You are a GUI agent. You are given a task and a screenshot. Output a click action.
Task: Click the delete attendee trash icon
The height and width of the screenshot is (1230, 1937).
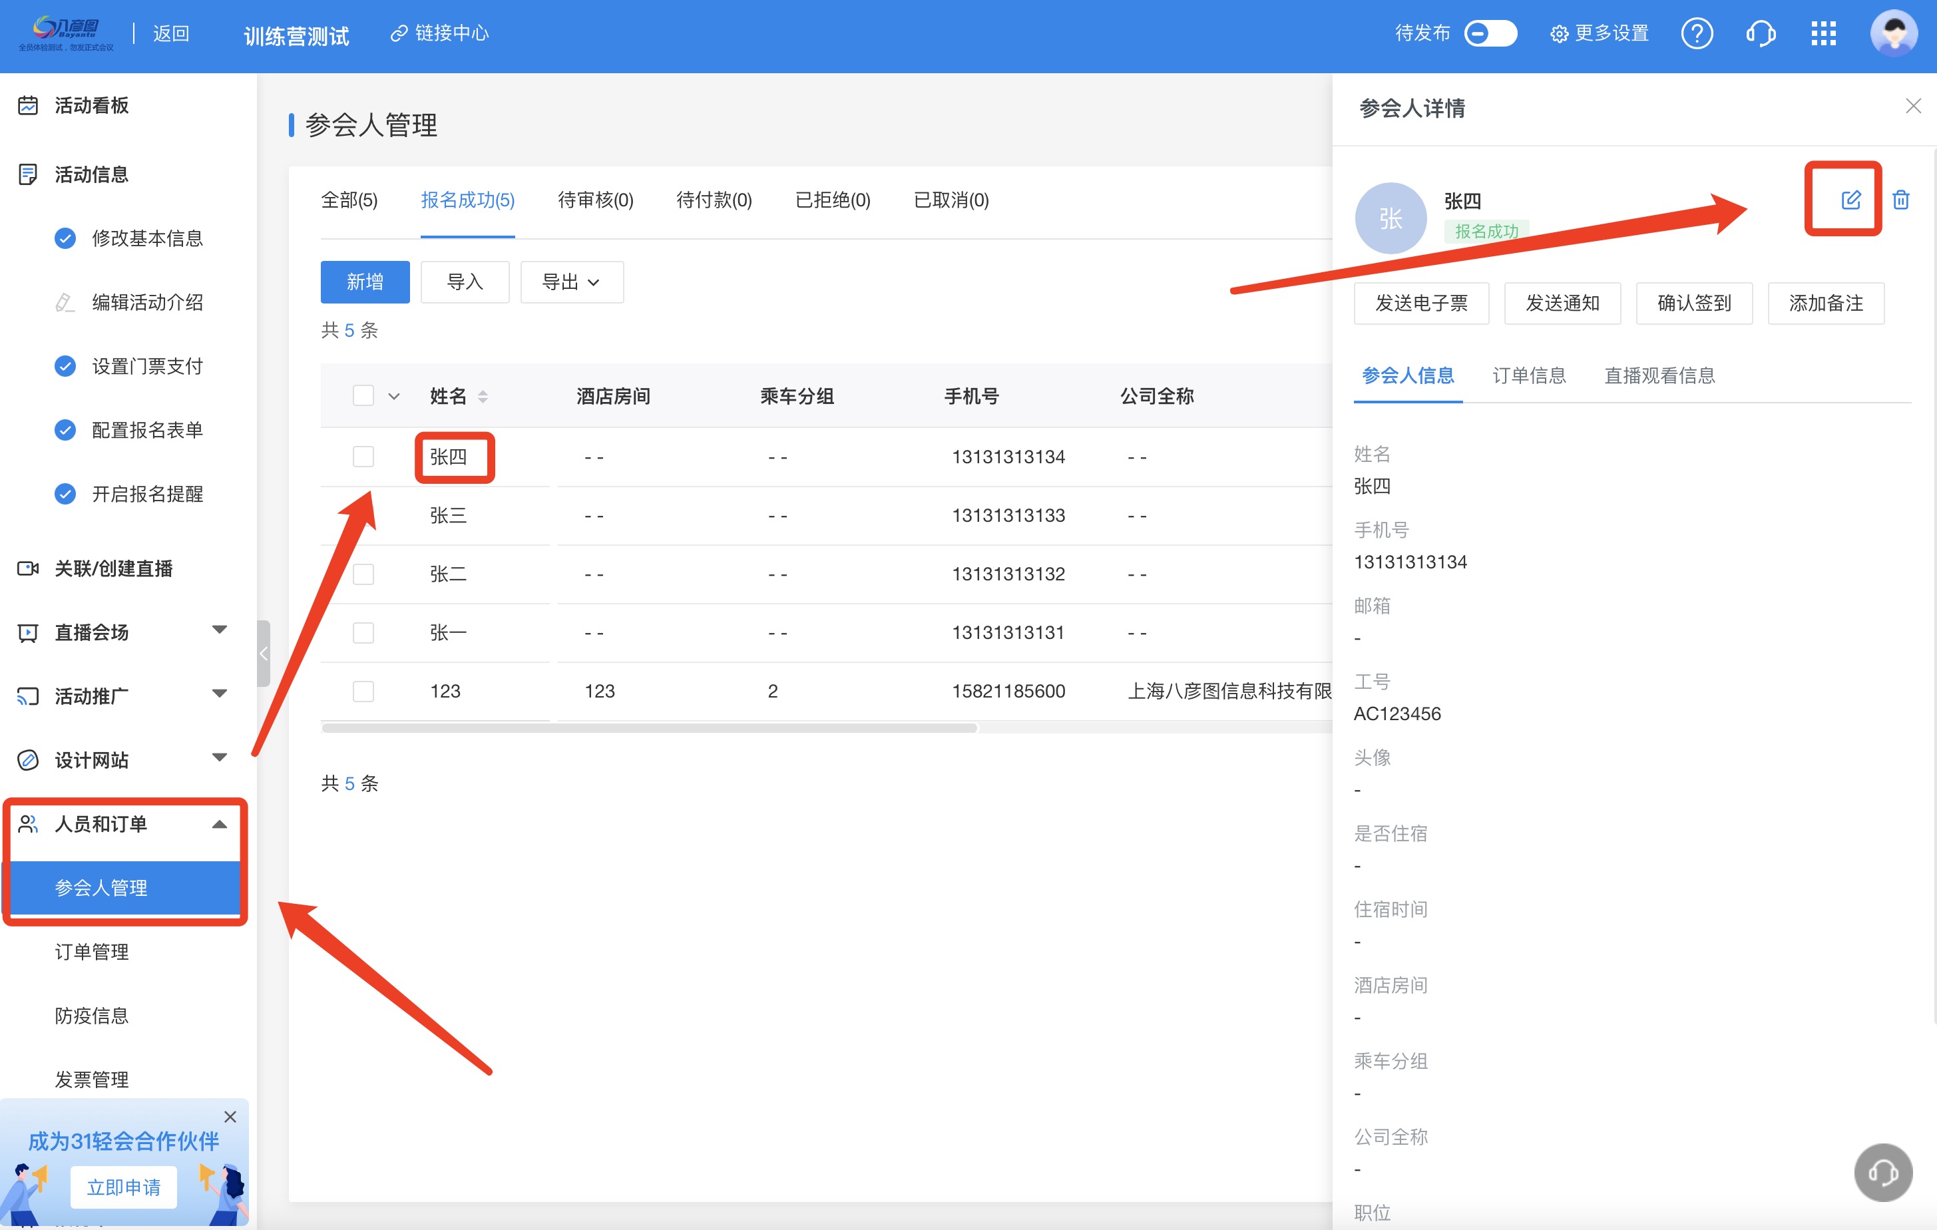click(1901, 200)
